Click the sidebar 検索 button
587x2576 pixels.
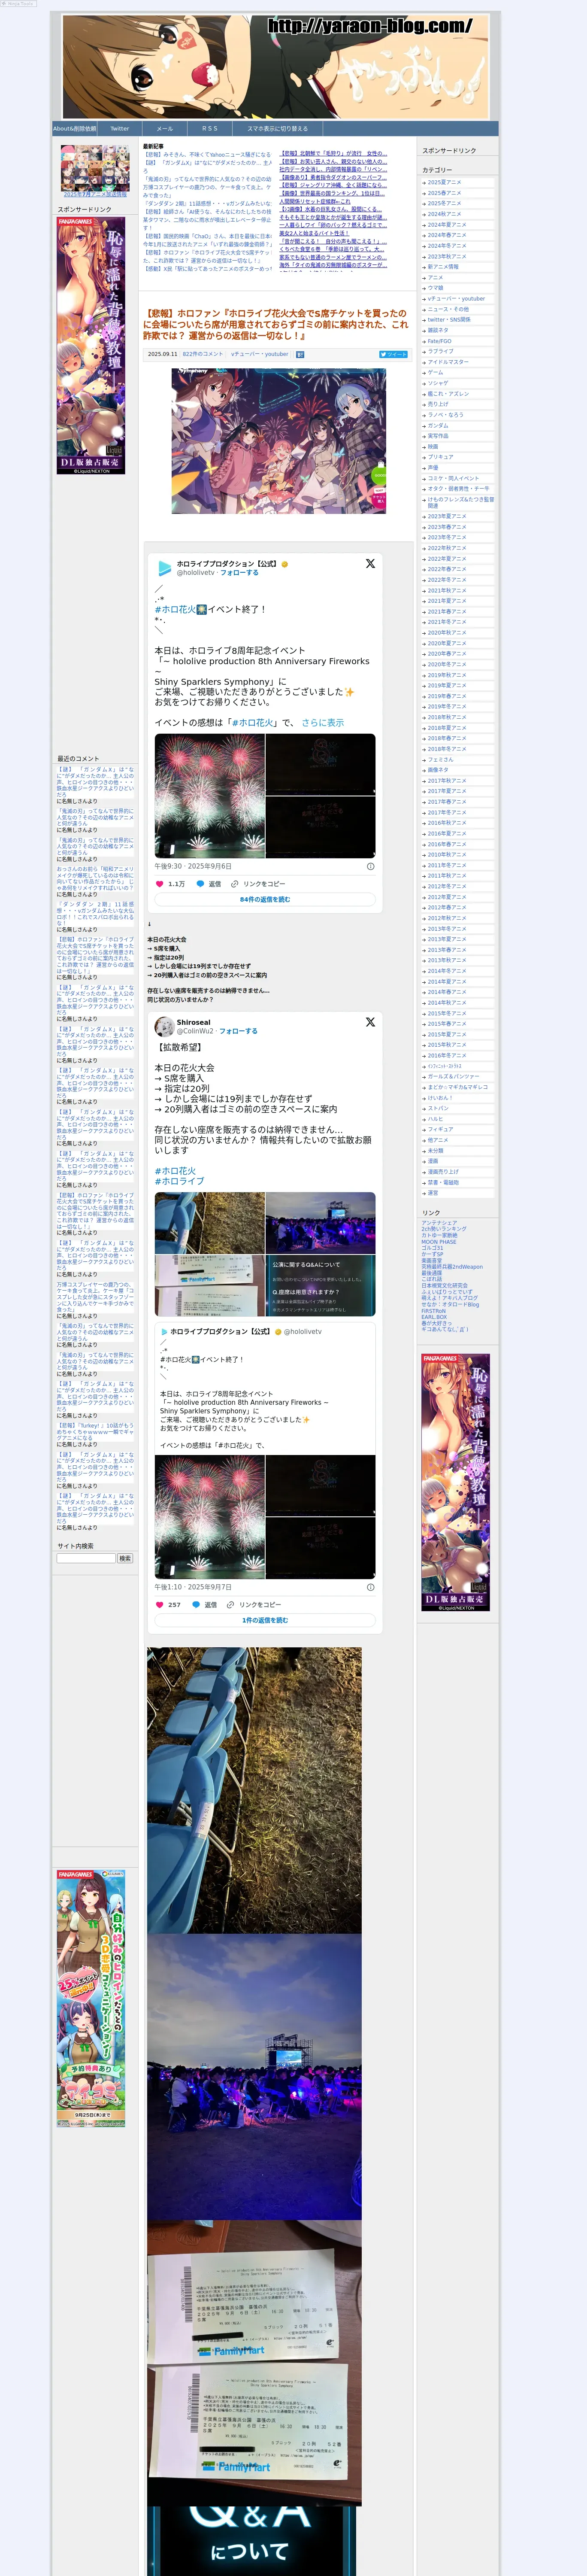coord(125,1558)
